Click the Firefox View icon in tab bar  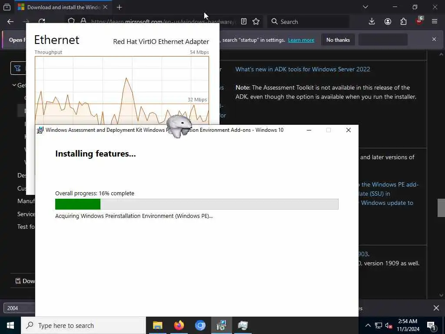pyautogui.click(x=7, y=7)
